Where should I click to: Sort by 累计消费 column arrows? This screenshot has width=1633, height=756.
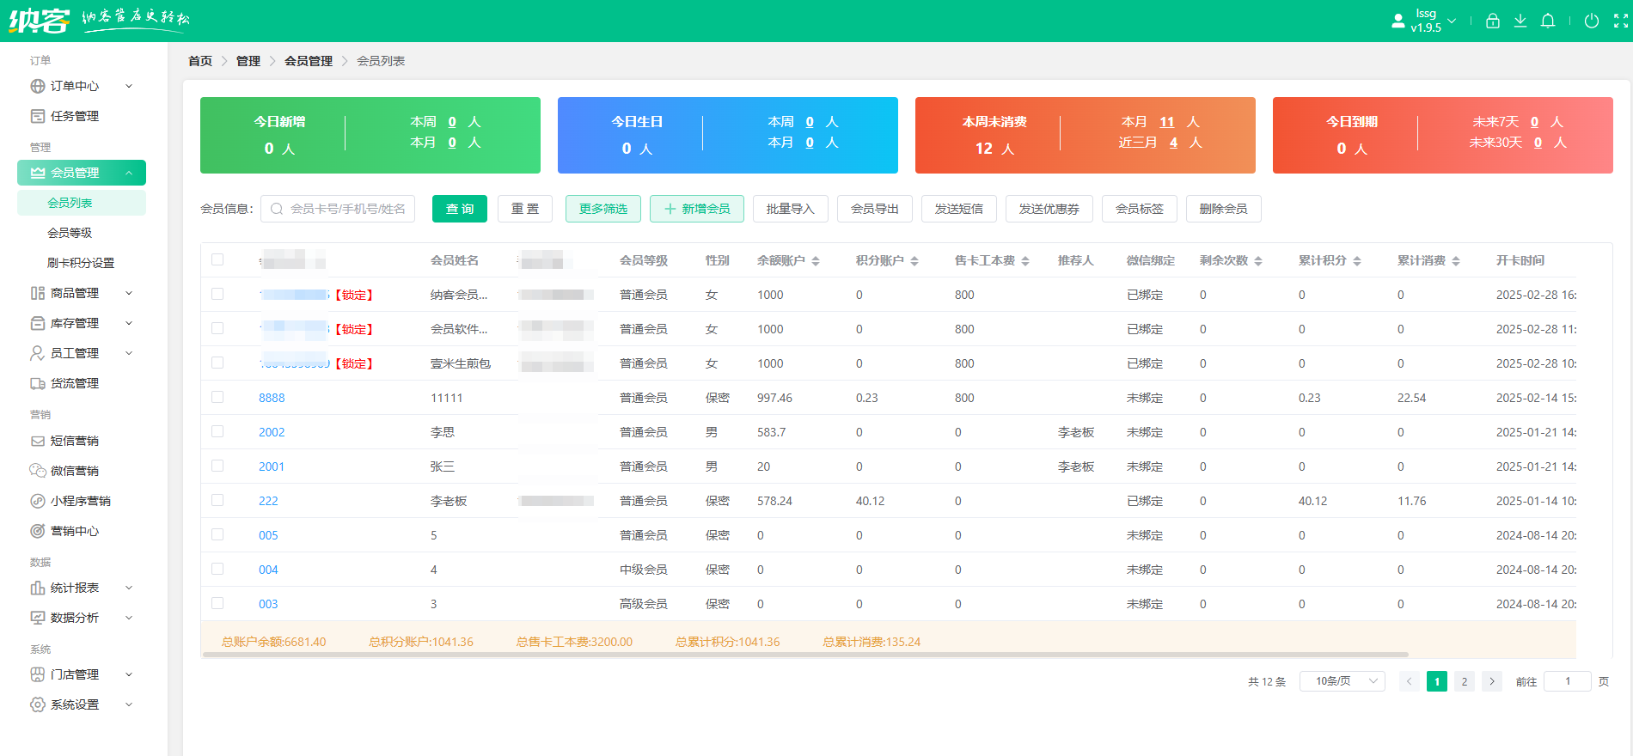pyautogui.click(x=1456, y=261)
